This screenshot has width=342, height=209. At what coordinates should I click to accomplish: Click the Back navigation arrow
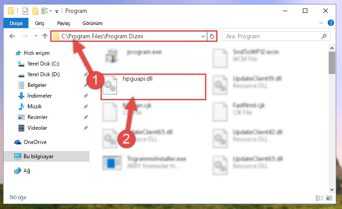[x=12, y=36]
